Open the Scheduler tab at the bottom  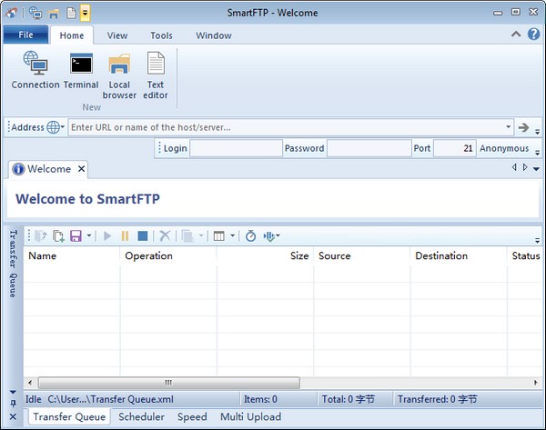coord(142,417)
